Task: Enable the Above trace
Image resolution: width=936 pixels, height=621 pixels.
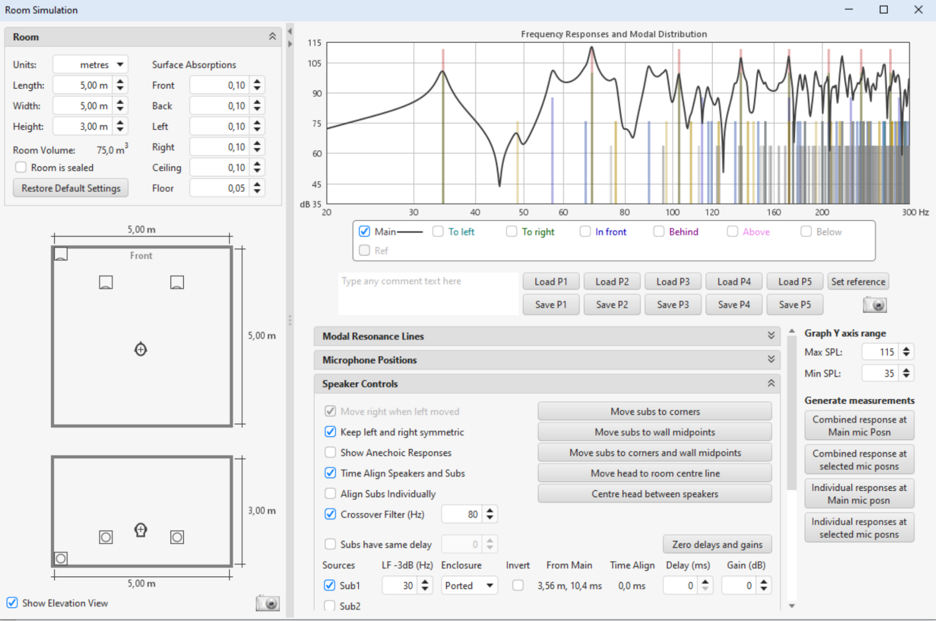Action: click(x=732, y=231)
